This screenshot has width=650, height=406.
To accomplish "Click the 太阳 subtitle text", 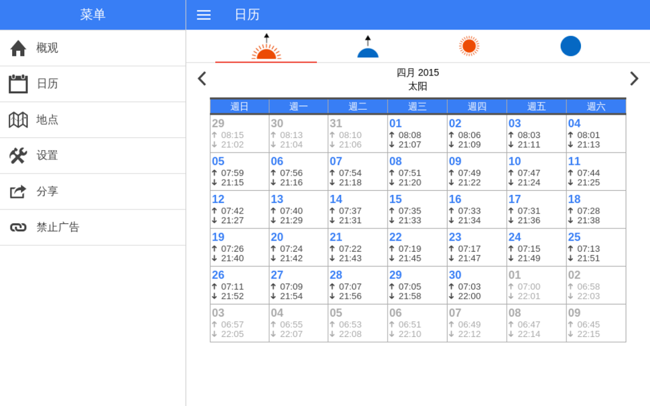I will pyautogui.click(x=418, y=86).
